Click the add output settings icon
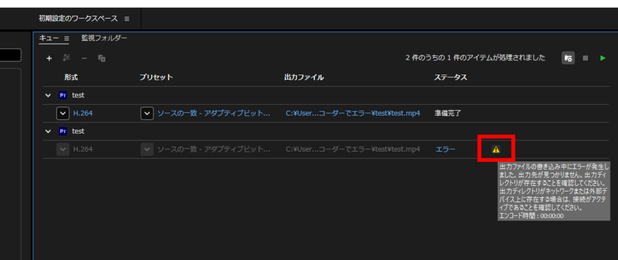The height and width of the screenshot is (260, 618). coord(66,58)
